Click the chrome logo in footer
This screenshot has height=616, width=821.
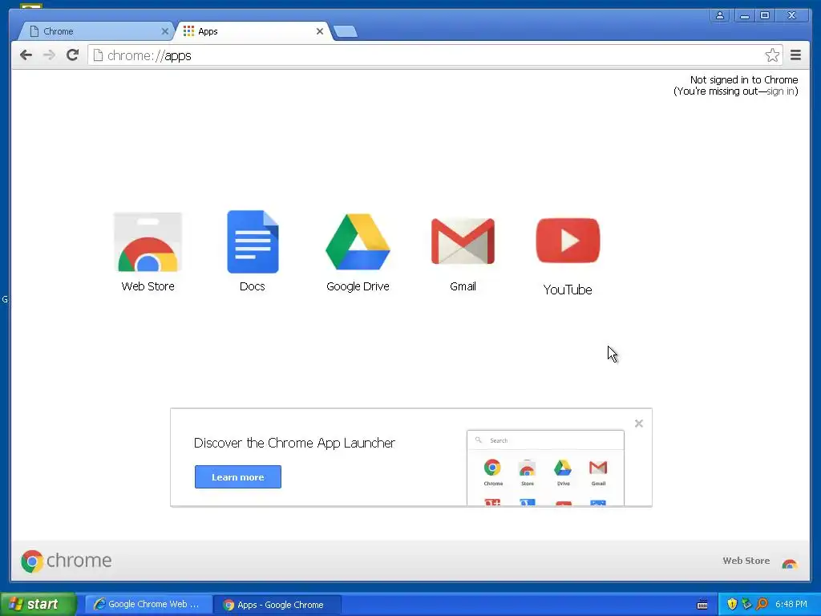click(66, 561)
